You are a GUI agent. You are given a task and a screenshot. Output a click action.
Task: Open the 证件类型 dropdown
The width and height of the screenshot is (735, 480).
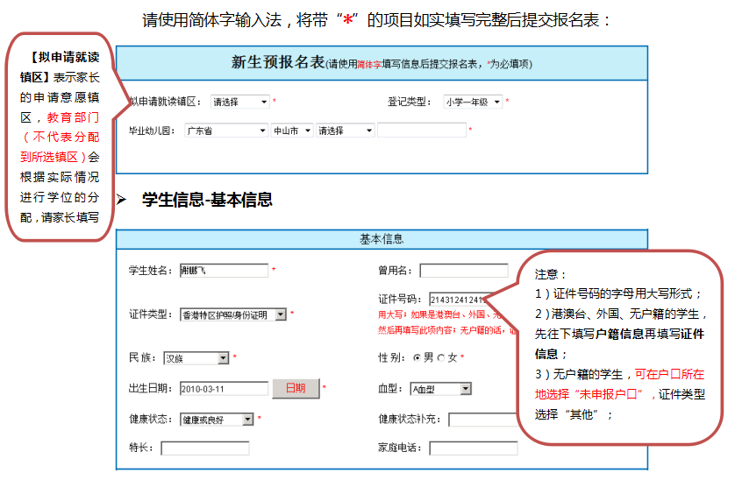233,314
